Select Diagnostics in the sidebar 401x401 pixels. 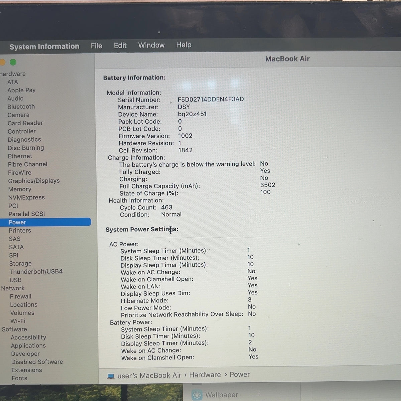point(24,140)
